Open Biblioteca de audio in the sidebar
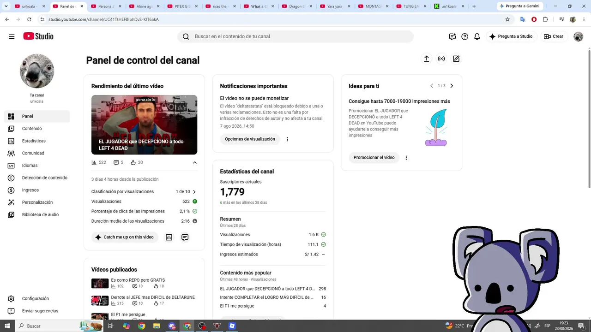The height and width of the screenshot is (332, 591). coord(37,215)
